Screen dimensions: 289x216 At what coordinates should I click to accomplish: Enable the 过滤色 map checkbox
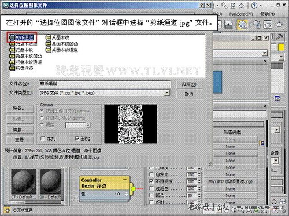click(151, 188)
